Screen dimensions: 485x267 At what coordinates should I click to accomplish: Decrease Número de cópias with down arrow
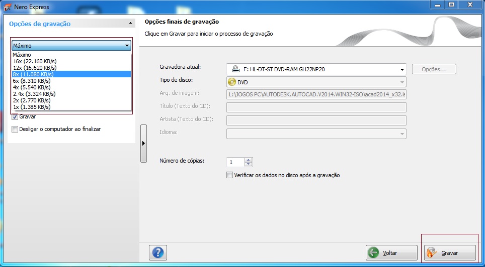coord(249,164)
